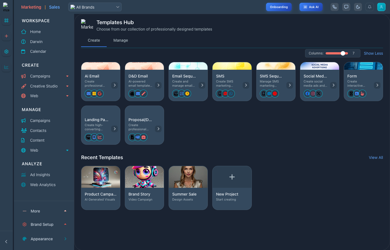Click the Onboarding button

[x=279, y=7]
